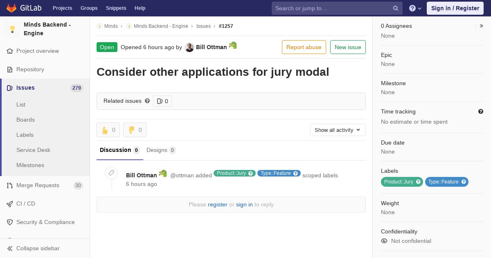Give a thumbs down reaction

(x=135, y=130)
